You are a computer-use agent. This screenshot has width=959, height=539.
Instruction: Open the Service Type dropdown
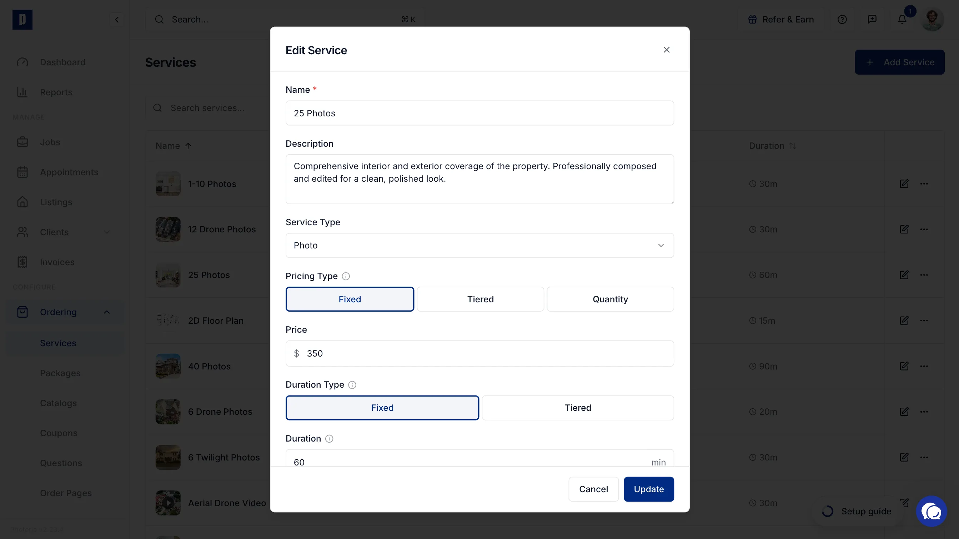479,246
